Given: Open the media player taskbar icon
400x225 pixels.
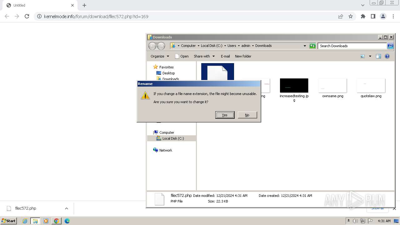Looking at the screenshot, I should coord(46,221).
